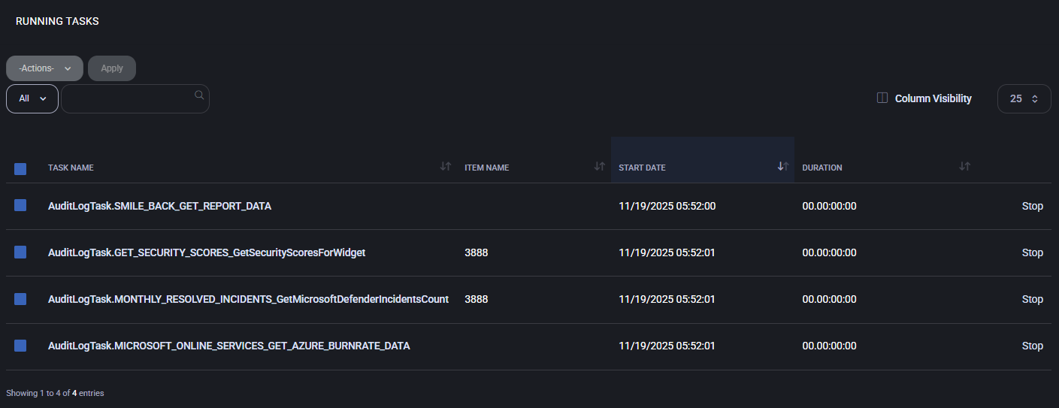
Task: Check the SMILE_BACK_GET_REPORT_DATA row checkbox
Action: pos(20,205)
